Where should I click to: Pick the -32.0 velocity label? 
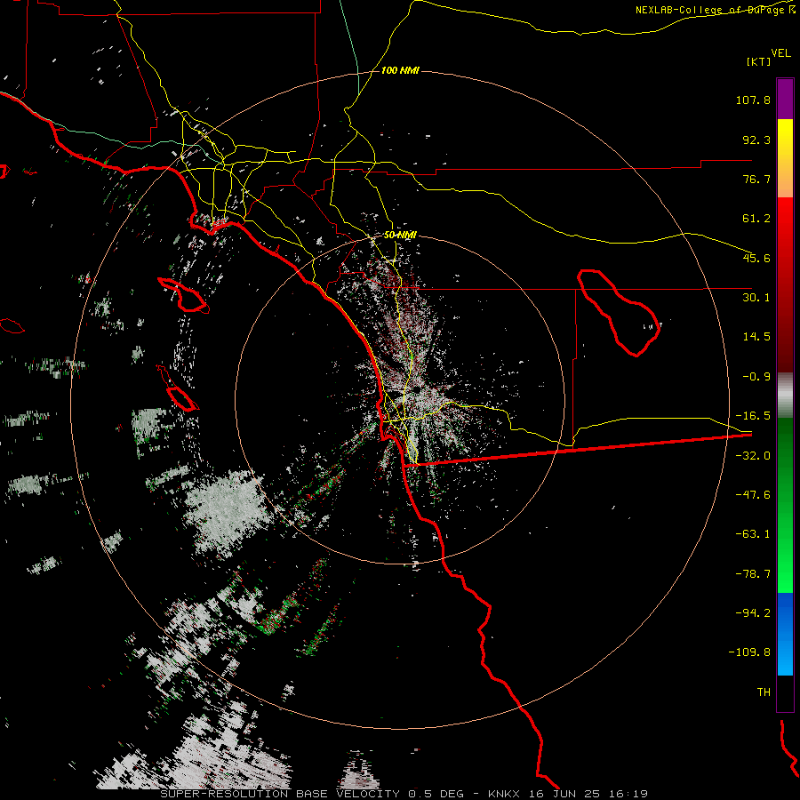753,456
